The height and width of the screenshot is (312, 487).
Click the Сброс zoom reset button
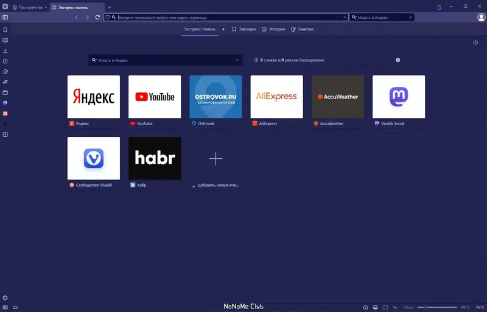[x=408, y=307]
